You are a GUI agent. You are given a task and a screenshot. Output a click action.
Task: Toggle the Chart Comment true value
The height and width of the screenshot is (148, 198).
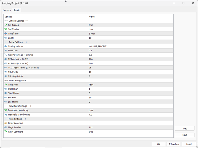[x=131, y=132]
